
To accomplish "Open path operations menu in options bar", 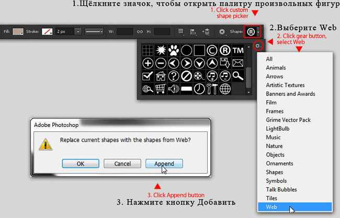I will tap(181, 32).
